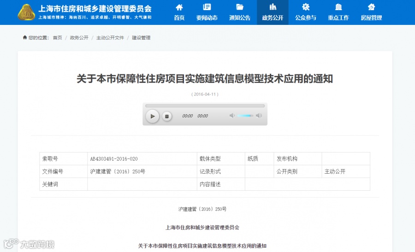Play the audio with the play button
Screen dimensions: 415x252
[153, 116]
